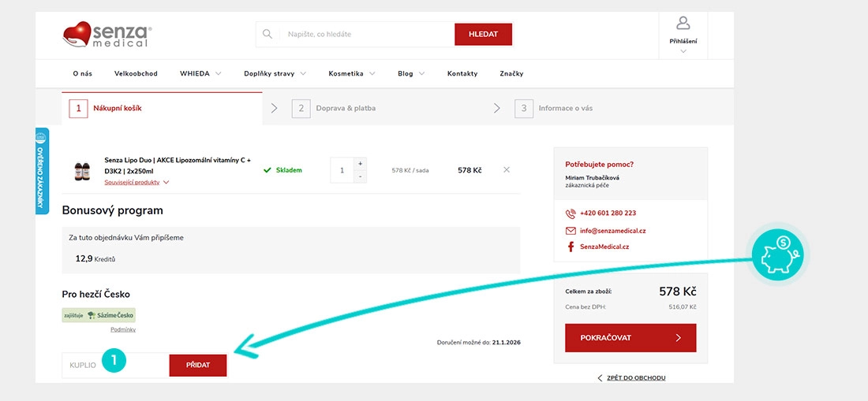Click the magnifier icon in search bar

[268, 34]
